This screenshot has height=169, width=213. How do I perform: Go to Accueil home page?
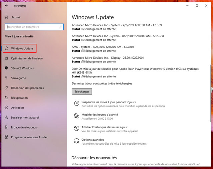(16, 17)
